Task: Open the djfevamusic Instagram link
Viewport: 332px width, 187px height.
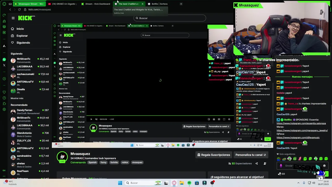Action: pos(298,137)
